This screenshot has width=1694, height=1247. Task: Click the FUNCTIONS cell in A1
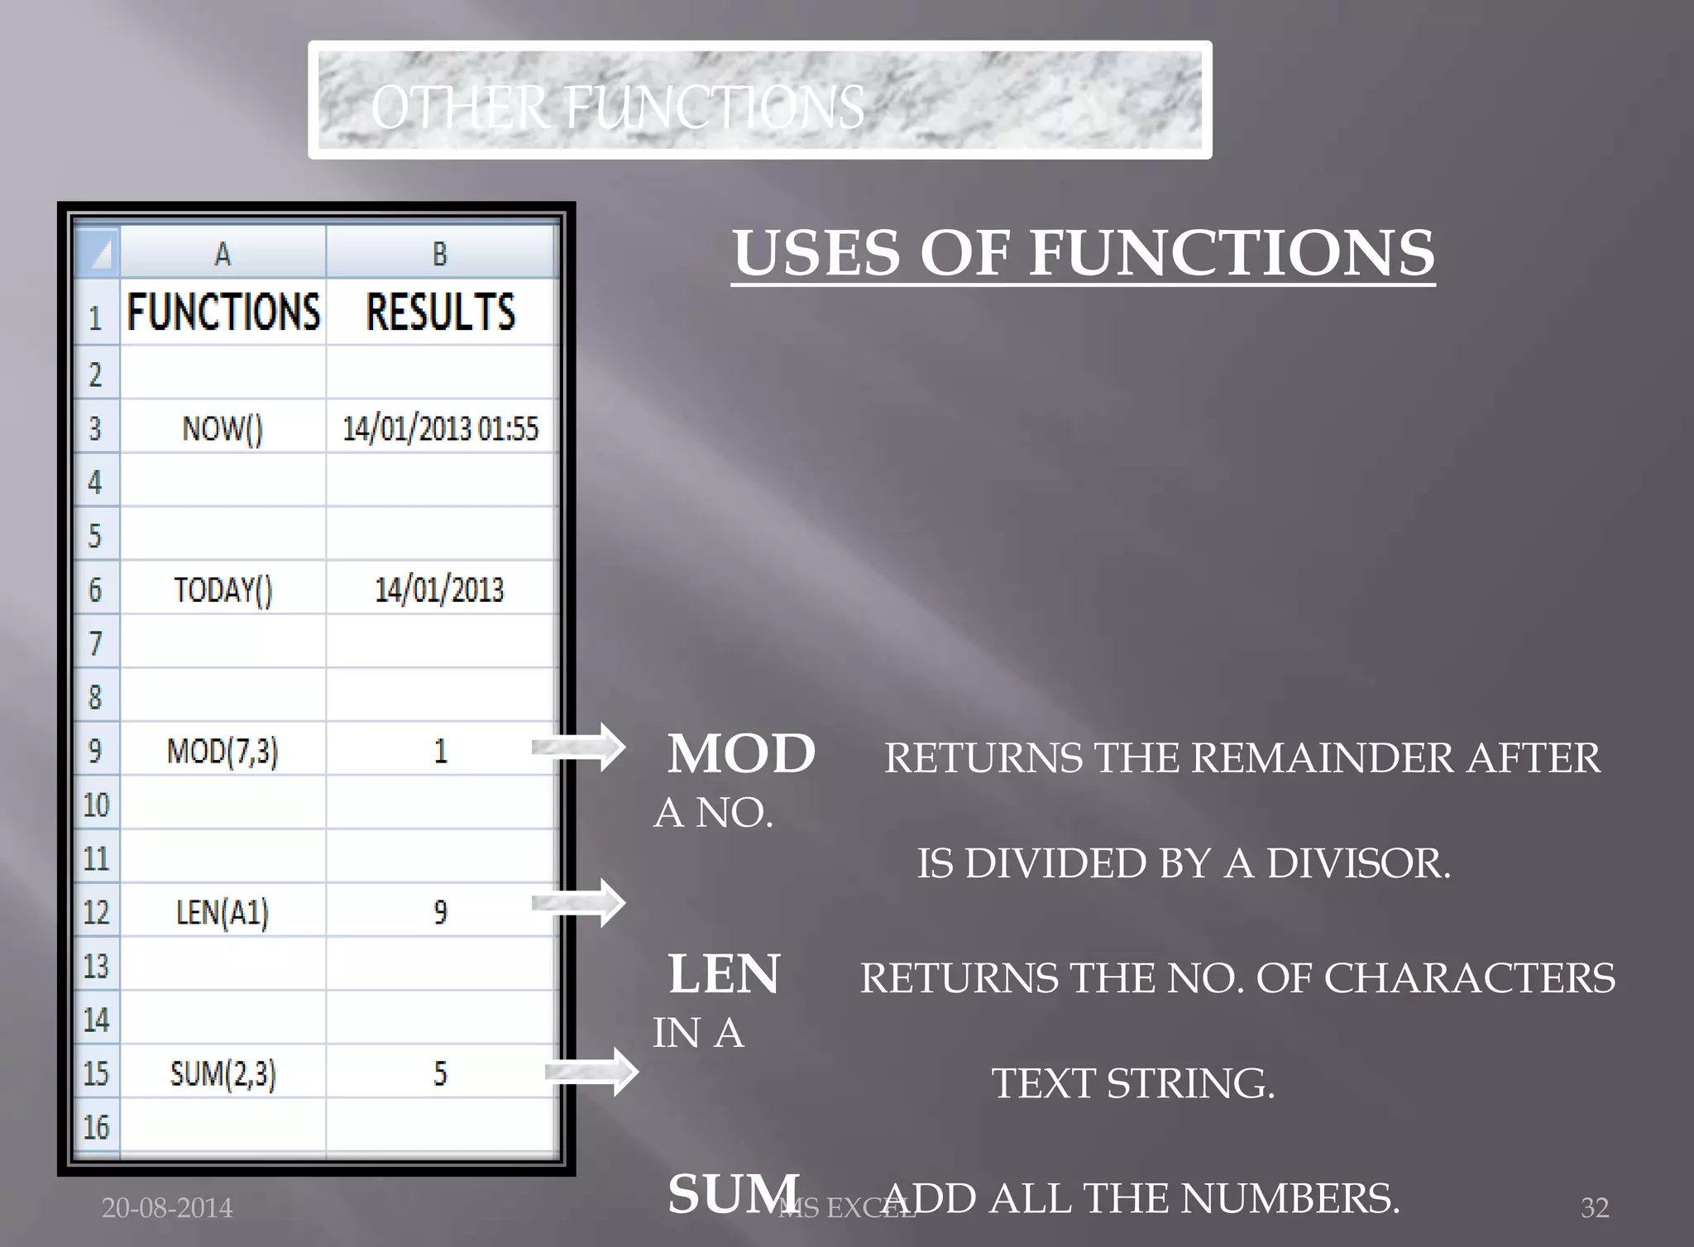223,312
